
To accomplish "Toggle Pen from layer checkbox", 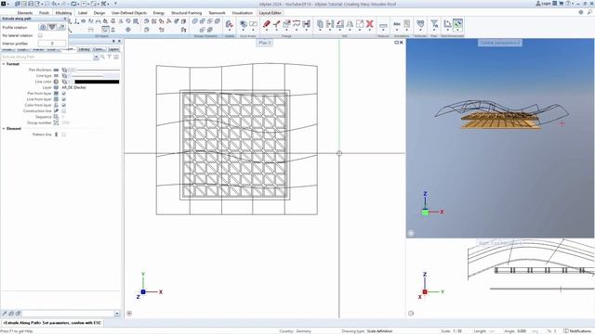I will coord(64,93).
